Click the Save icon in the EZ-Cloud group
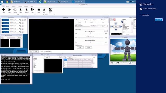Image resolution: width=166 pixels, height=93 pixels. click(44, 10)
